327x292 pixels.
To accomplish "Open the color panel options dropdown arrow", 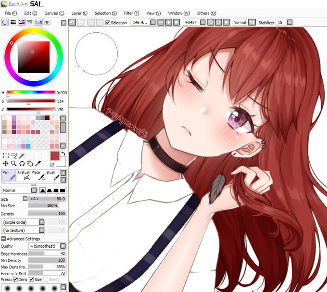I will 63,23.
